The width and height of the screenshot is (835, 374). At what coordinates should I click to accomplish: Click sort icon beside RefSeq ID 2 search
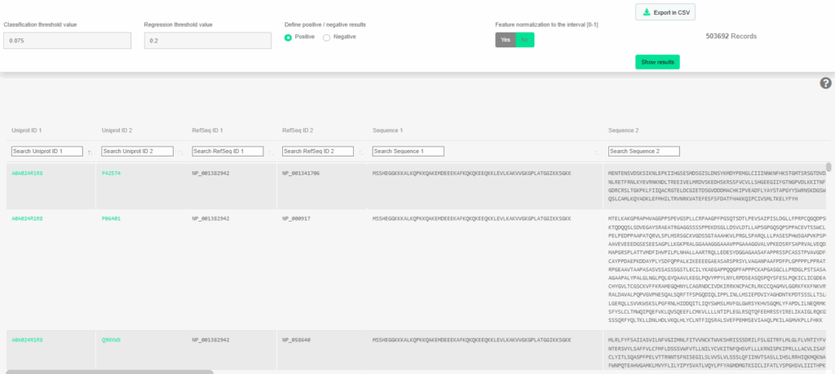[360, 152]
